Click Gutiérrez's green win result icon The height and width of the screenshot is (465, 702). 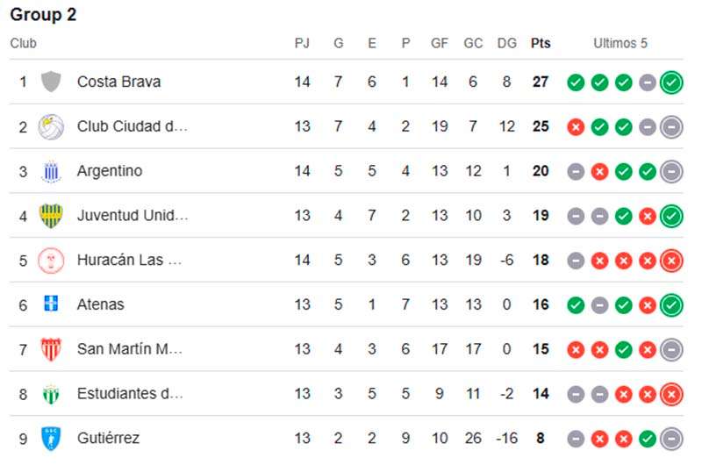(x=648, y=439)
